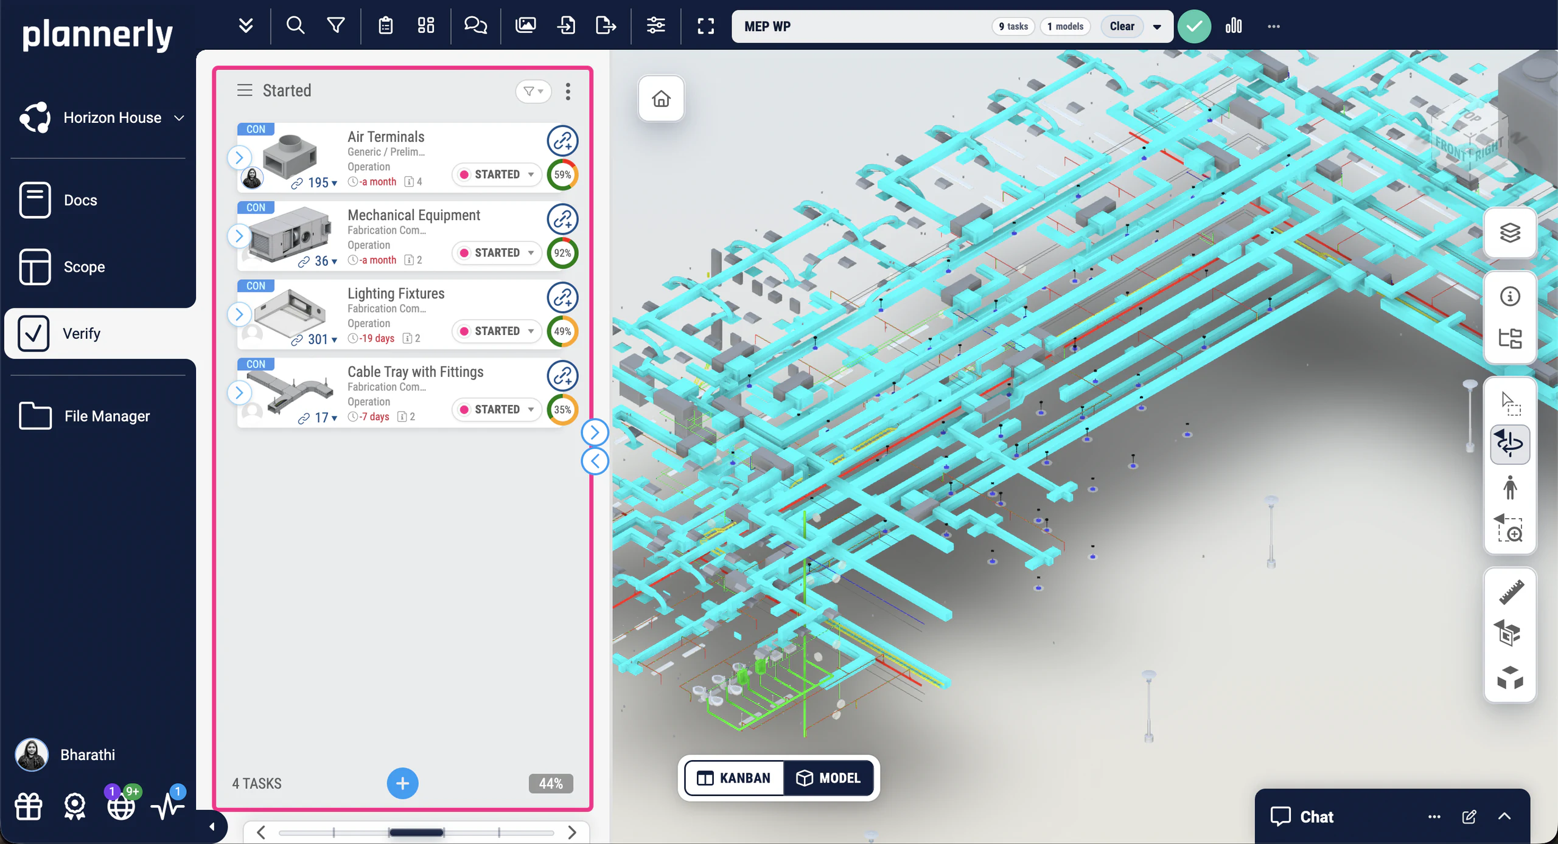Image resolution: width=1558 pixels, height=844 pixels.
Task: Add a new task with plus button
Action: point(402,784)
